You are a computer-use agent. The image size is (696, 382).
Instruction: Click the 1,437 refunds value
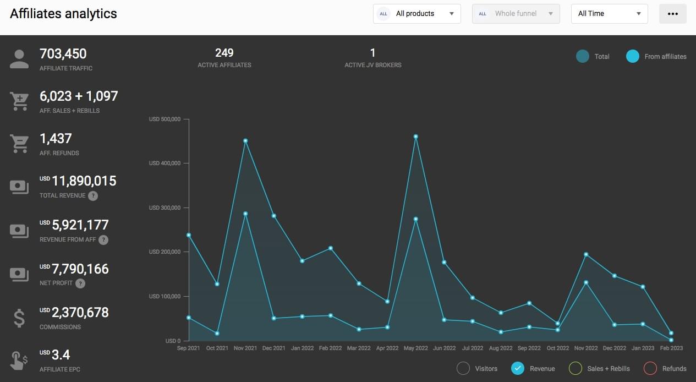(x=56, y=138)
